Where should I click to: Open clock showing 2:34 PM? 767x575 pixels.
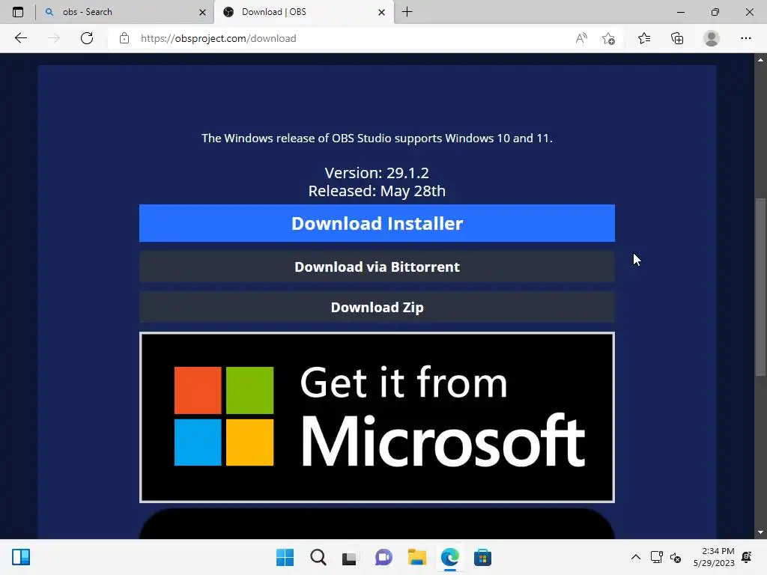click(x=714, y=557)
